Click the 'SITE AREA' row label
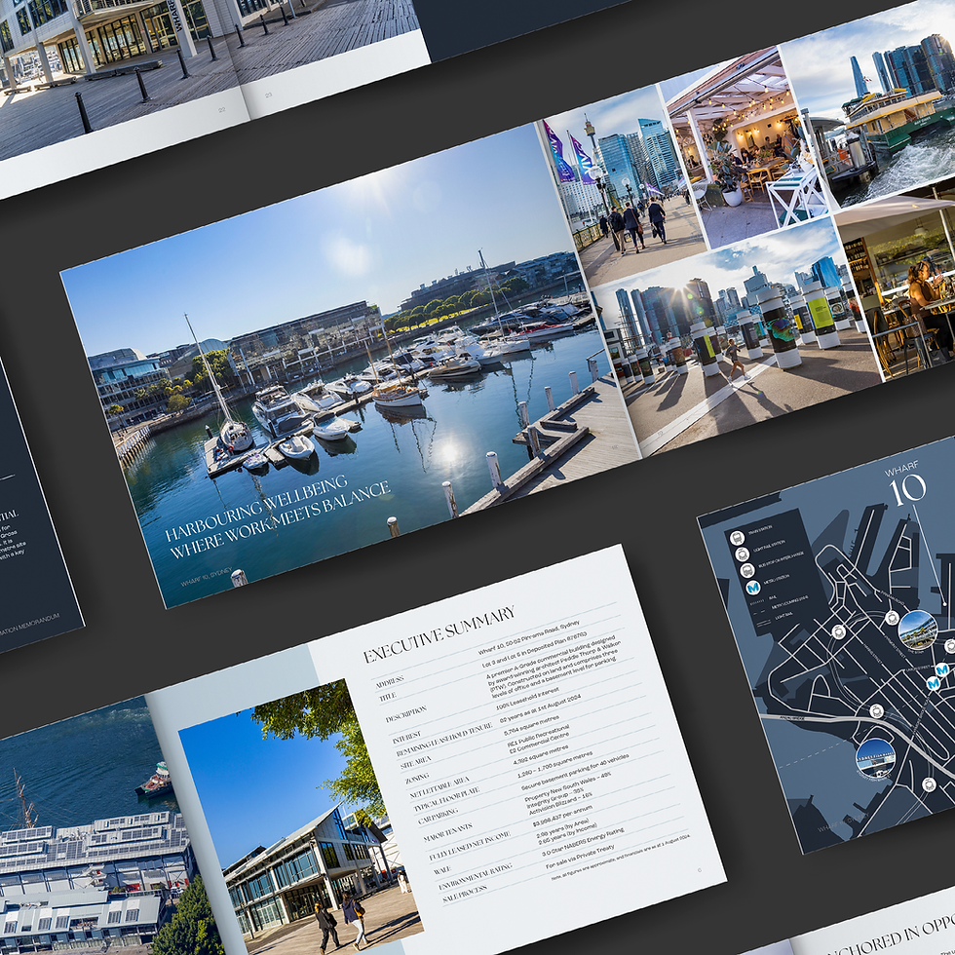The height and width of the screenshot is (955, 955). pos(415,762)
